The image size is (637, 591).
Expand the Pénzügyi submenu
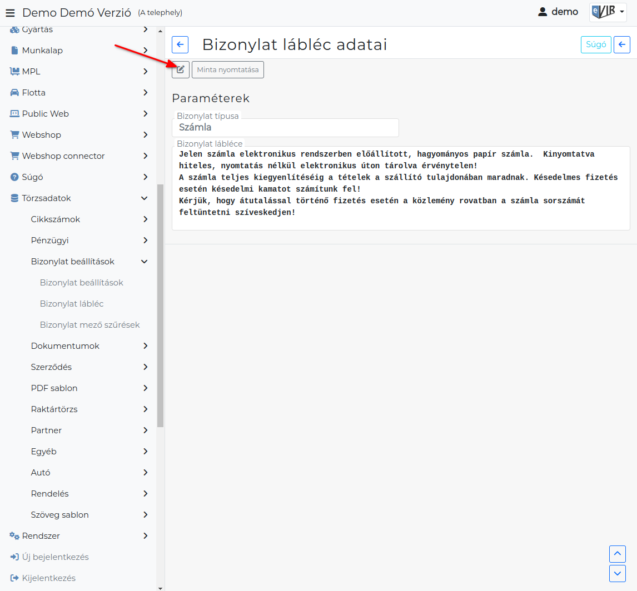[x=146, y=241]
